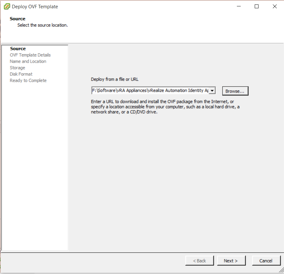
Task: Select the Storage step
Action: 18,68
